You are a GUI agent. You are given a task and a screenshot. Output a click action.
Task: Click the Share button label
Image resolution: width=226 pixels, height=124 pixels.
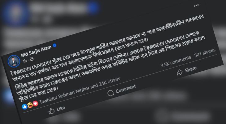[x=190, y=69]
